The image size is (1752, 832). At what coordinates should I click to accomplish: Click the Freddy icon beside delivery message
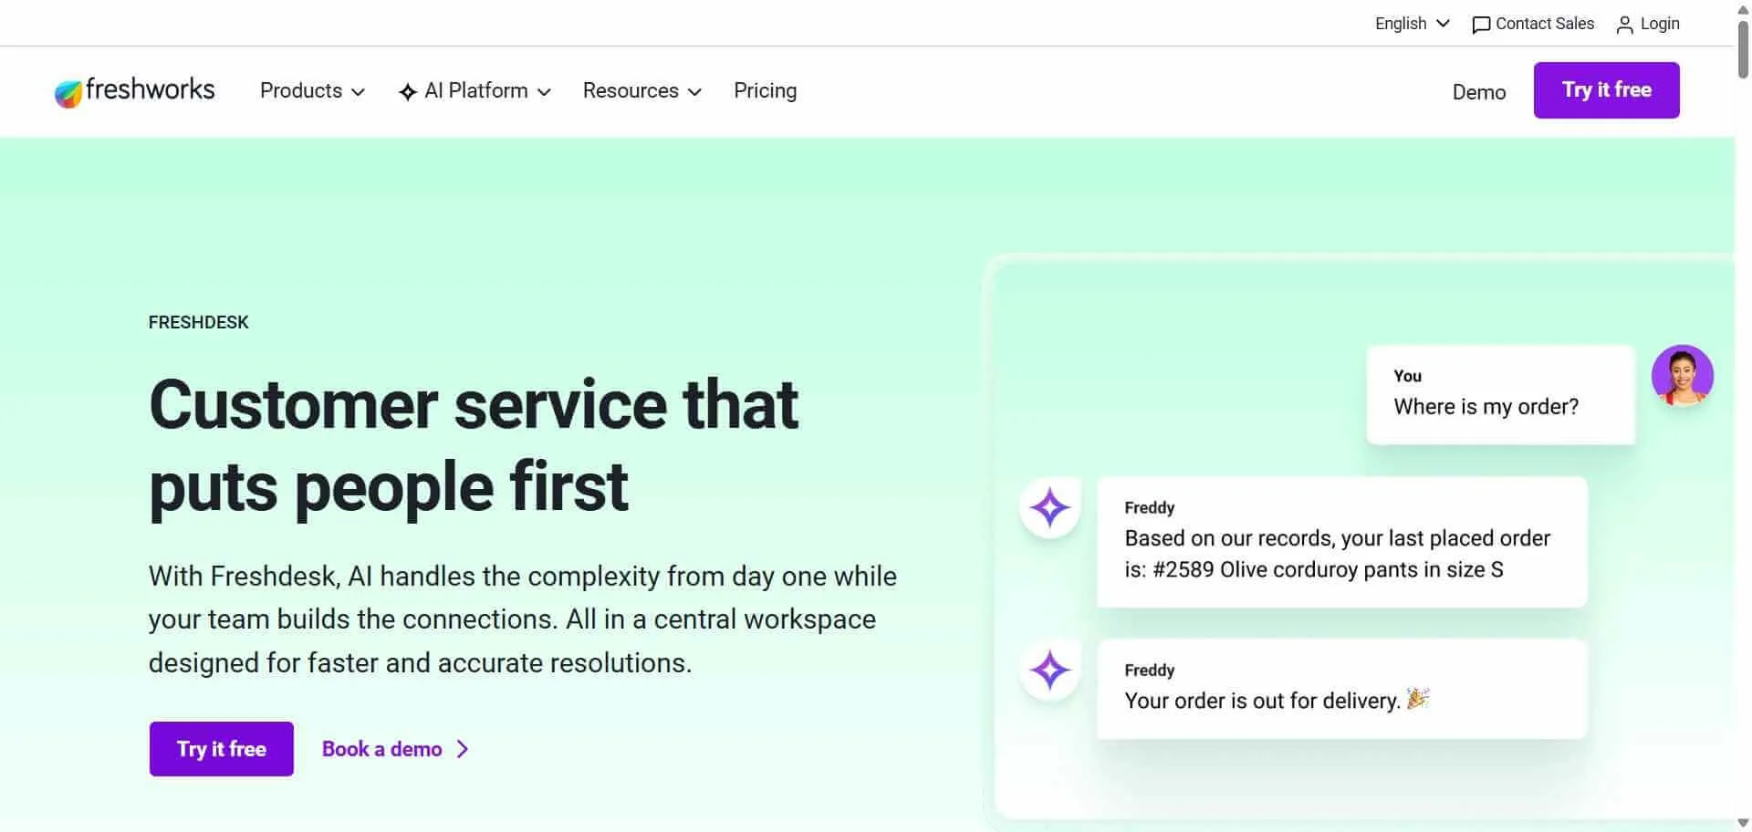tap(1049, 671)
